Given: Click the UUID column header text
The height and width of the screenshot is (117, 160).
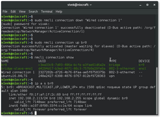Looking at the screenshot, I should click(42, 61).
